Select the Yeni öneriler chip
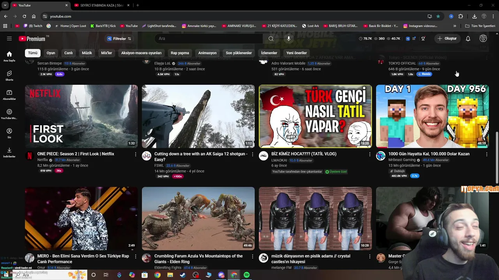 297,53
